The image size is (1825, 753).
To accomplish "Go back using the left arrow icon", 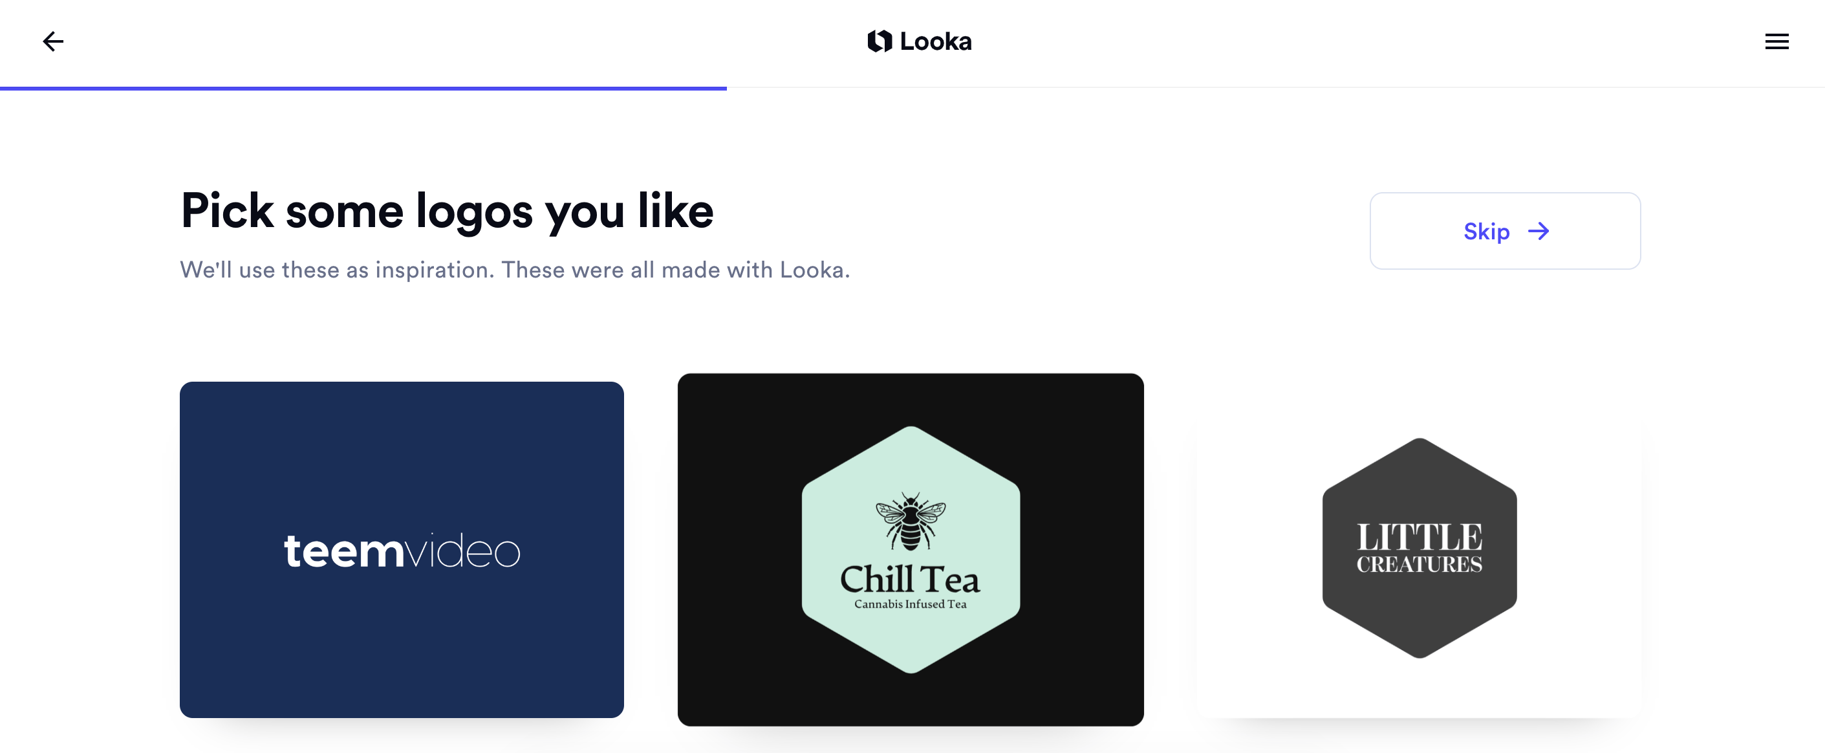I will pos(53,42).
